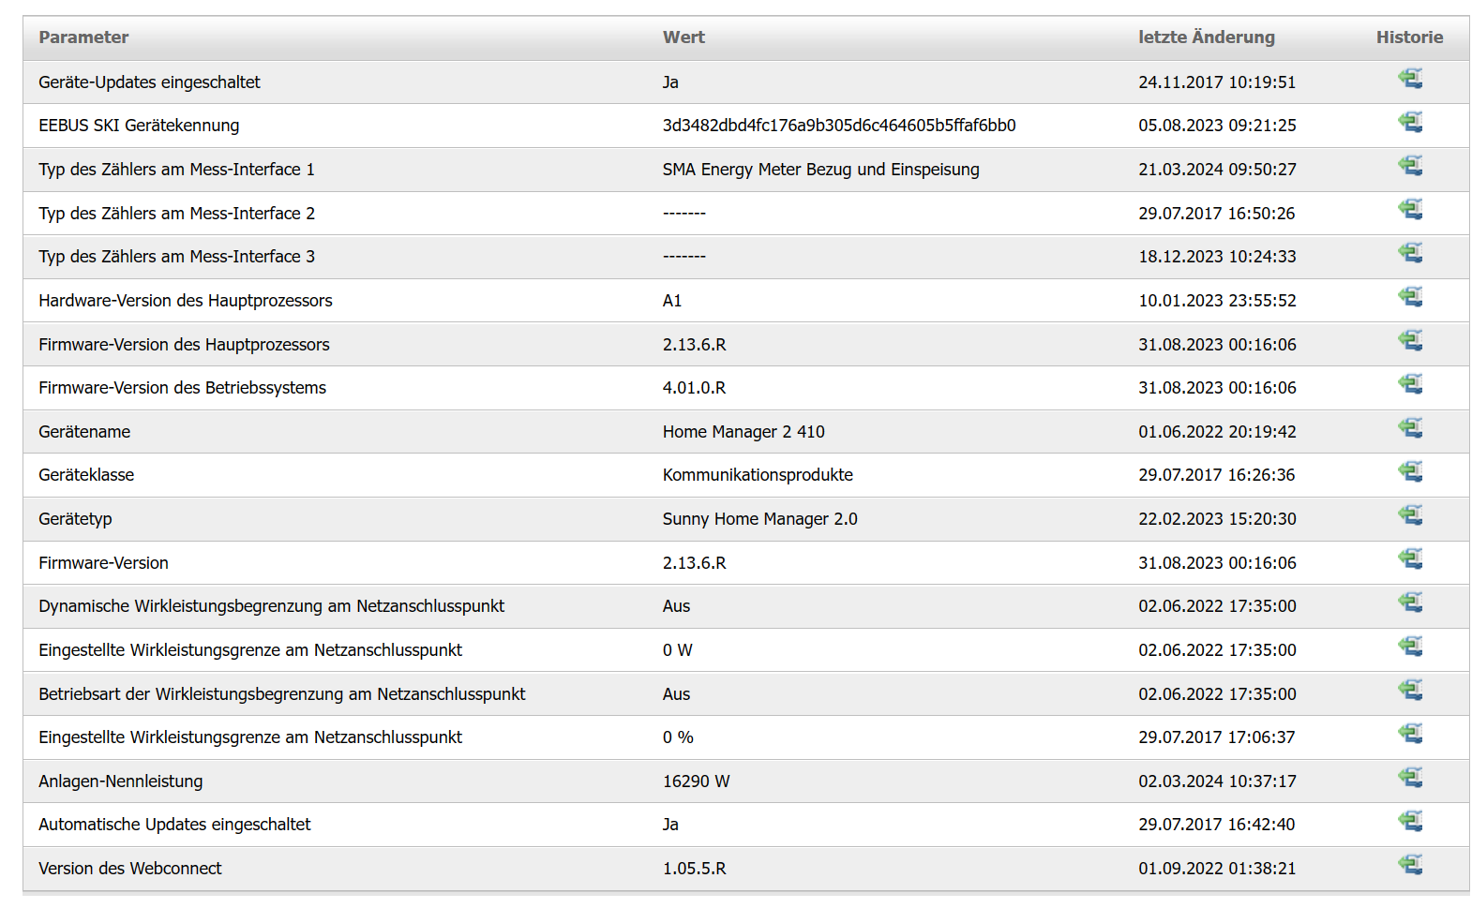Open history icon for plain Firmware-Version row
This screenshot has height=908, width=1472.
coord(1410,559)
